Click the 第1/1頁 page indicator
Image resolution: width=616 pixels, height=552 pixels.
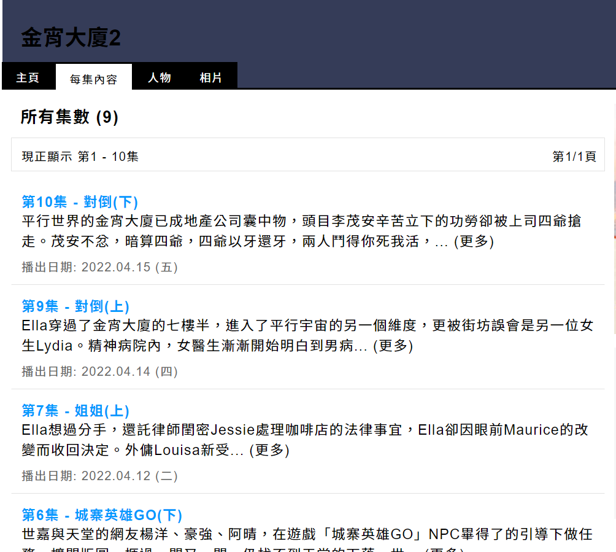point(574,157)
